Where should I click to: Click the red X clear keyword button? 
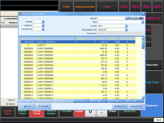[x=141, y=18]
